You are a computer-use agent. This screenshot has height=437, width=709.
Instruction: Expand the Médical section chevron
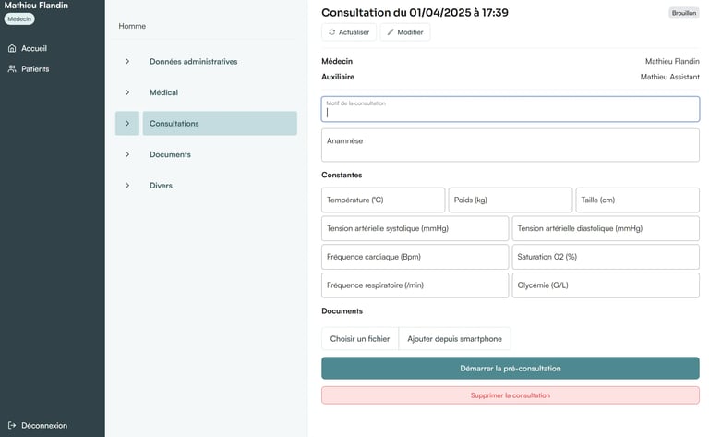pyautogui.click(x=127, y=92)
